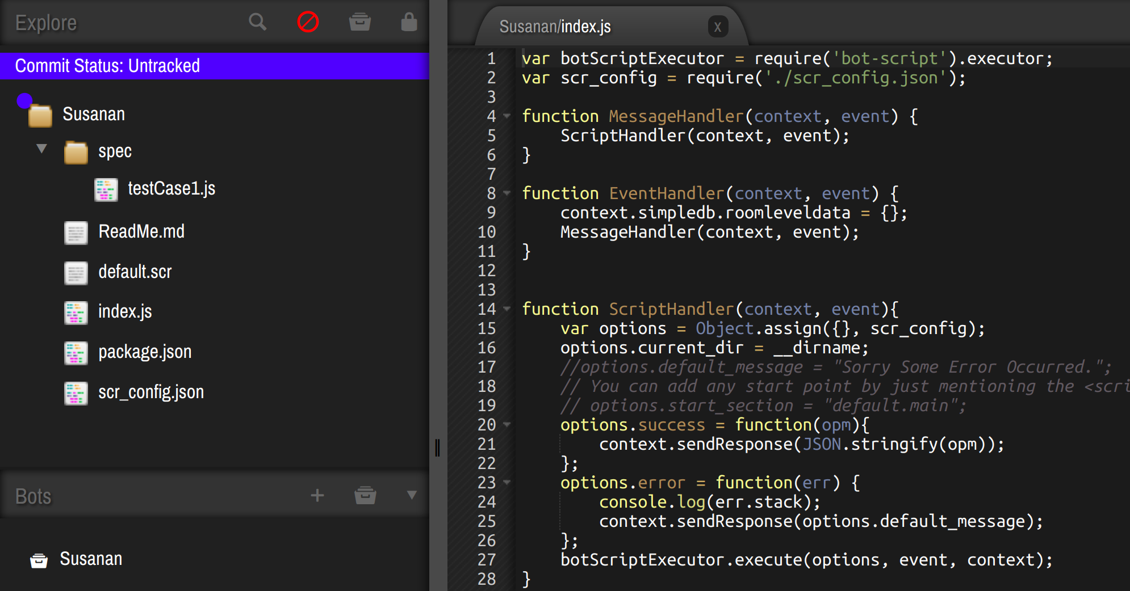The image size is (1130, 591).
Task: Click './scr_config.json' string in line 2
Action: (855, 78)
